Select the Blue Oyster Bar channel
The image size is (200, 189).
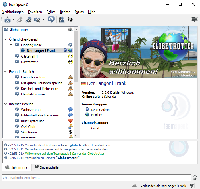pyautogui.click(x=32, y=121)
